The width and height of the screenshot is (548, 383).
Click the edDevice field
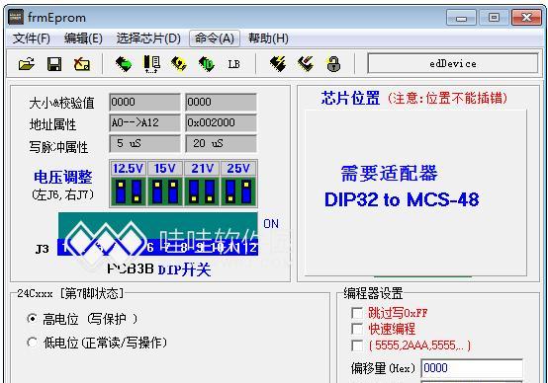[453, 63]
